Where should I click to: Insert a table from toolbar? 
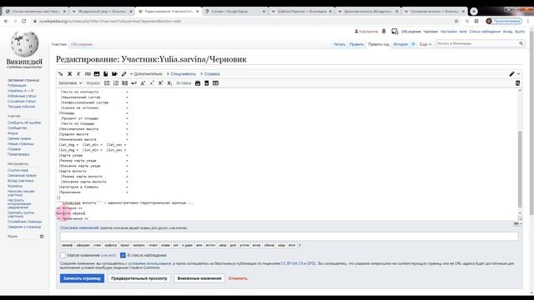[215, 83]
